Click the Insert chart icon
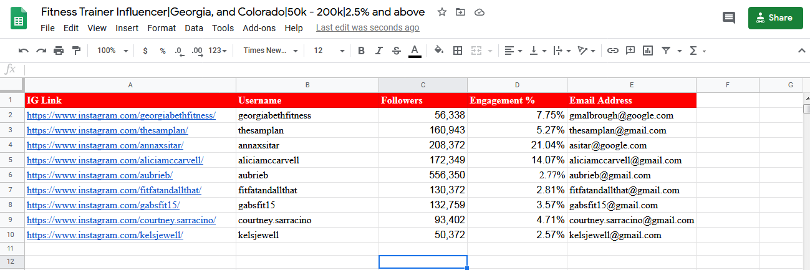This screenshot has height=270, width=810. tap(648, 51)
